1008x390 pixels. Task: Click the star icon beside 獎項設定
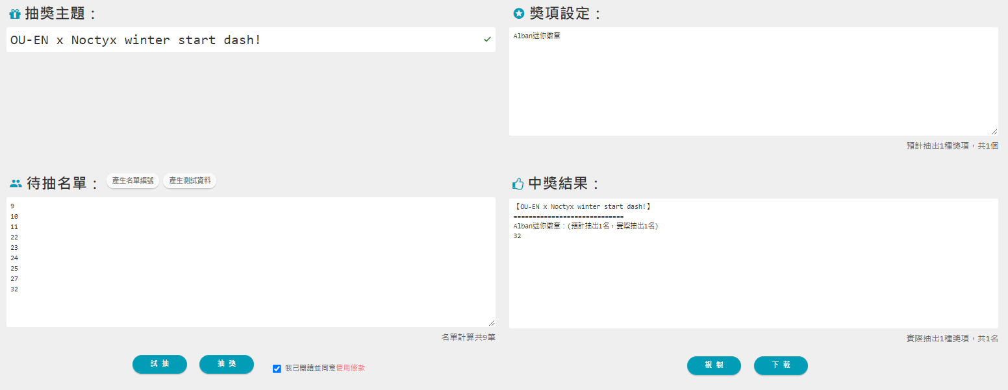click(x=518, y=13)
